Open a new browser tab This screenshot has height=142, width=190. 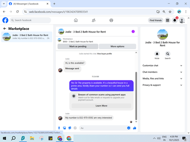pos(54,4)
